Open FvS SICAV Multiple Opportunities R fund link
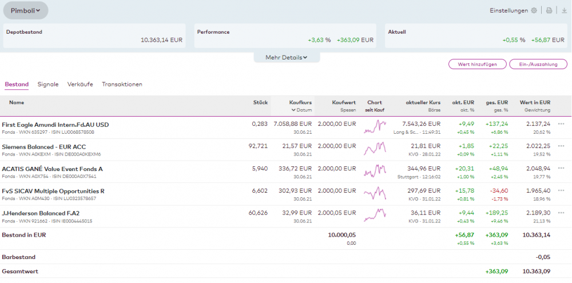The image size is (572, 283). click(53, 191)
